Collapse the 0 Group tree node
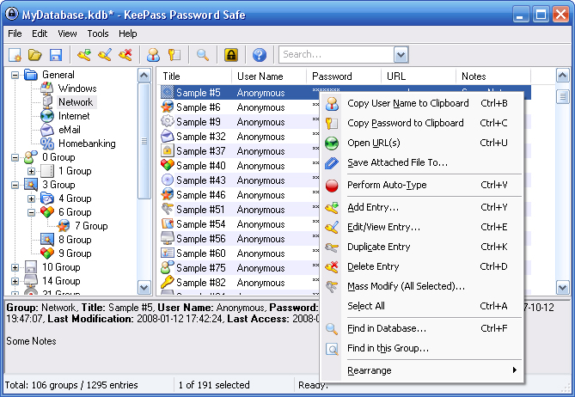Image resolution: width=575 pixels, height=397 pixels. coord(15,157)
